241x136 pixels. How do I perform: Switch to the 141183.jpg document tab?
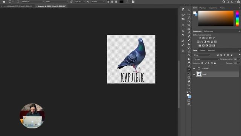18,6
